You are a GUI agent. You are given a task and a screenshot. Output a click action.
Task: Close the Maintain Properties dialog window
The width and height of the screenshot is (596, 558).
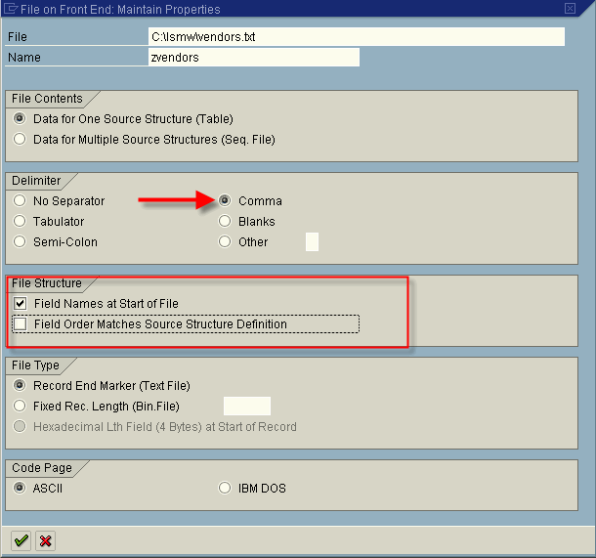click(x=569, y=9)
